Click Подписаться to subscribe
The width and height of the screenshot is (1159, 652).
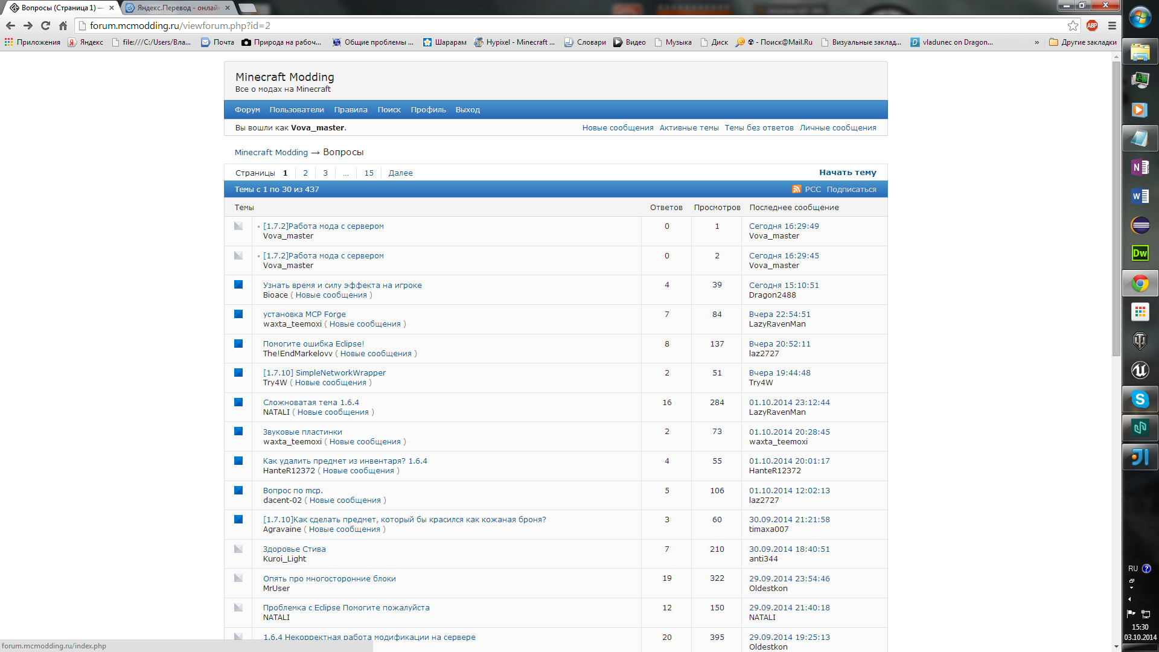[x=851, y=190]
